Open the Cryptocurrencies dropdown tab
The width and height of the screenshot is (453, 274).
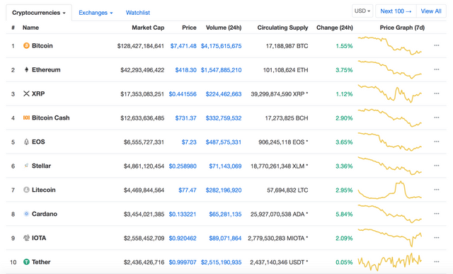click(x=39, y=13)
